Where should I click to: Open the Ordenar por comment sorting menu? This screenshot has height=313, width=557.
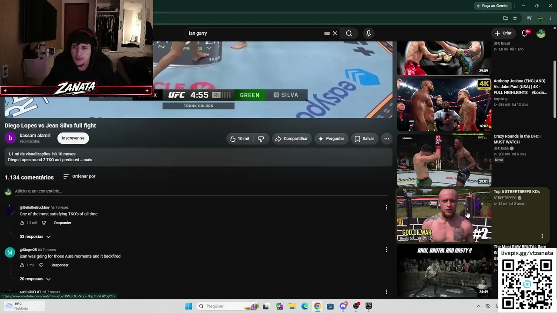coord(79,176)
